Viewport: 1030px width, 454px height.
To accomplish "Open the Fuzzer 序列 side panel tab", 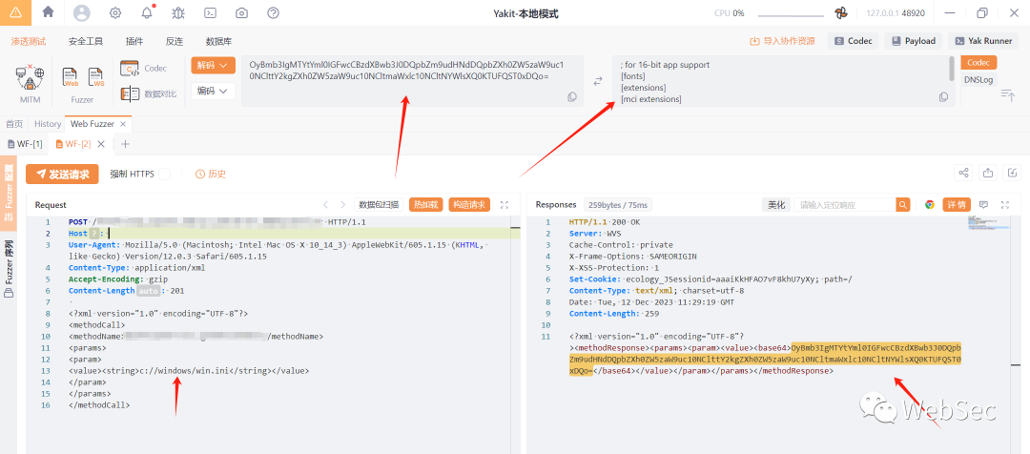I will point(9,269).
